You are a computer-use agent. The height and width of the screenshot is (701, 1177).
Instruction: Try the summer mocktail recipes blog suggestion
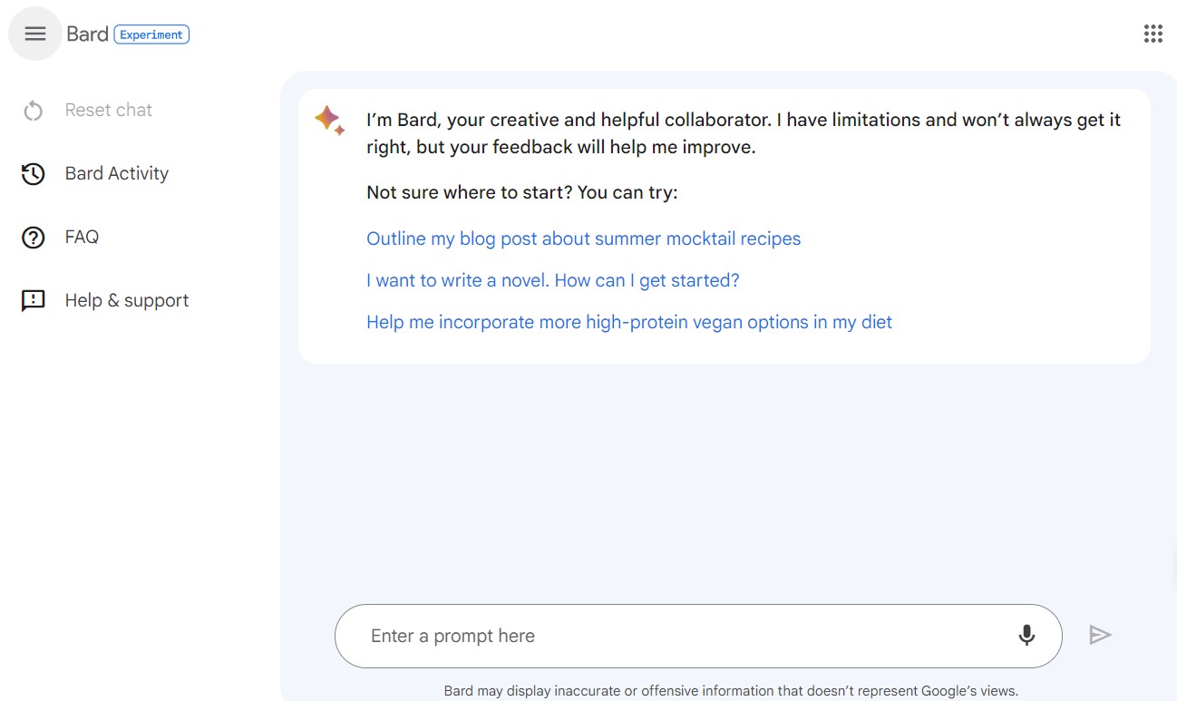[x=583, y=239]
